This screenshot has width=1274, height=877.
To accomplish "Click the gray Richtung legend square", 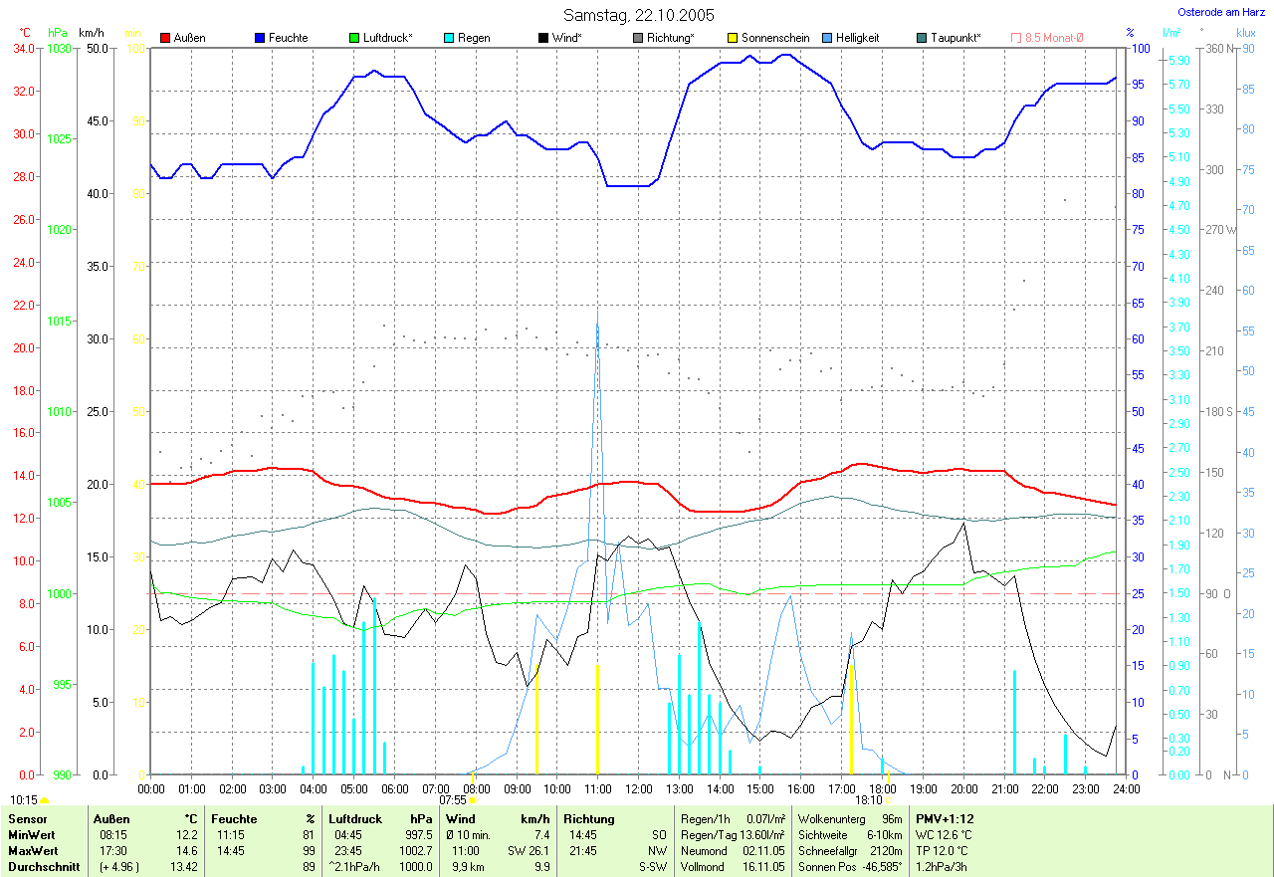I will 638,38.
